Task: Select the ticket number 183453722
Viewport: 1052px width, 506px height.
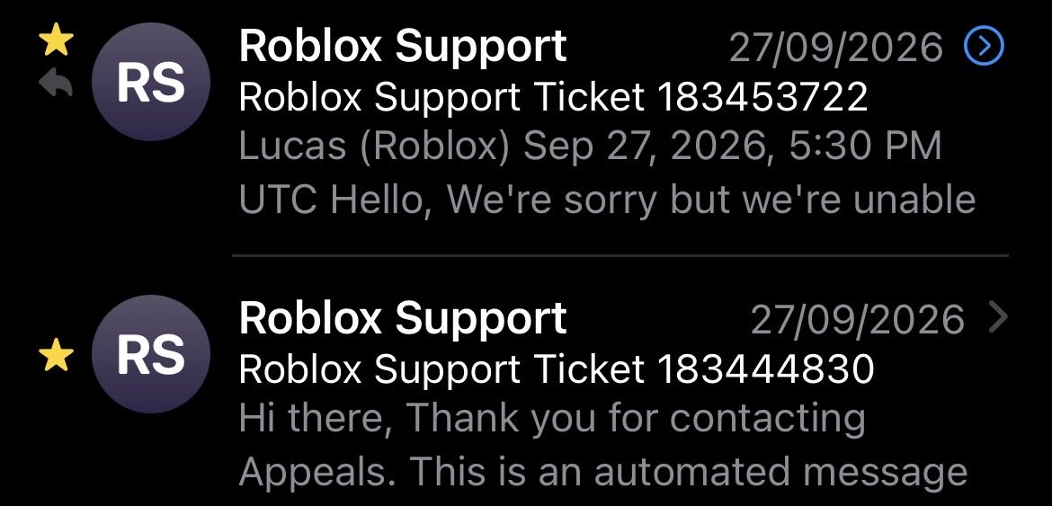Action: (762, 98)
